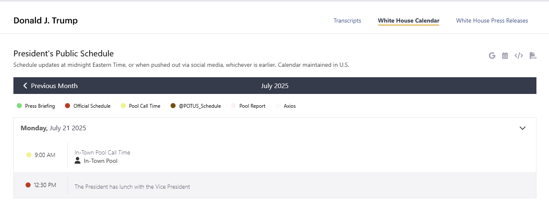The width and height of the screenshot is (549, 205).
Task: Click the Monday, July 21 2025 header
Action: point(53,128)
